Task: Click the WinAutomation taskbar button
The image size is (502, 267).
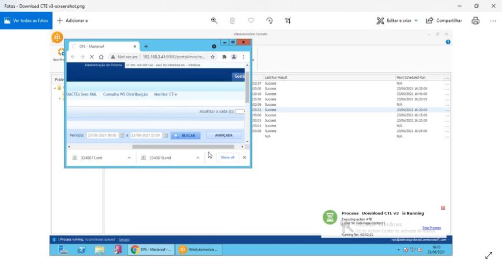Action: point(199,249)
